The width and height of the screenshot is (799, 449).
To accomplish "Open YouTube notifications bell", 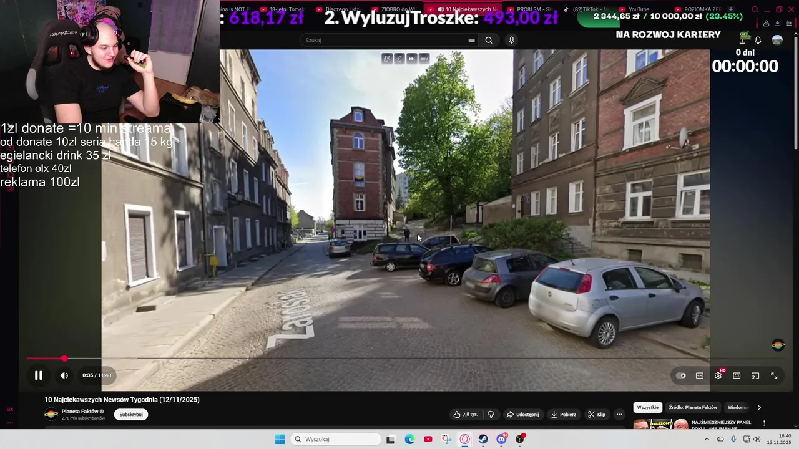I will 758,40.
